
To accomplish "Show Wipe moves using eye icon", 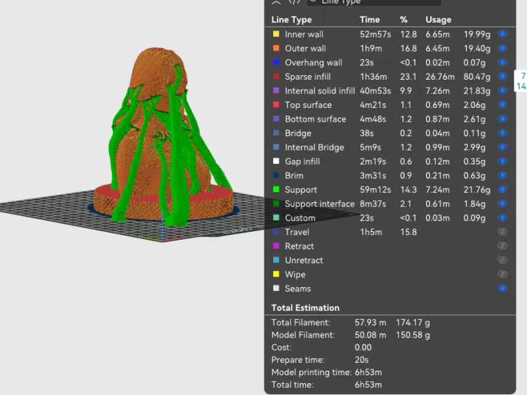I will pos(503,275).
